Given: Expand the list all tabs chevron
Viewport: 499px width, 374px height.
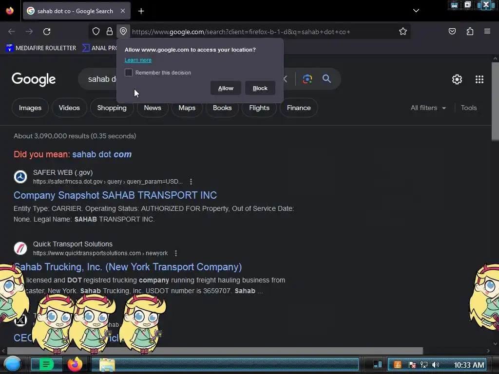Looking at the screenshot, I should coord(416,11).
